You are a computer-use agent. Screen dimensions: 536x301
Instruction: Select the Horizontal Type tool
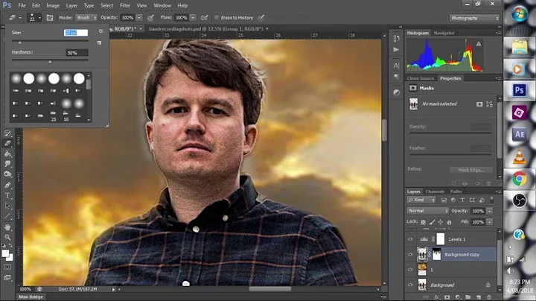(7, 196)
